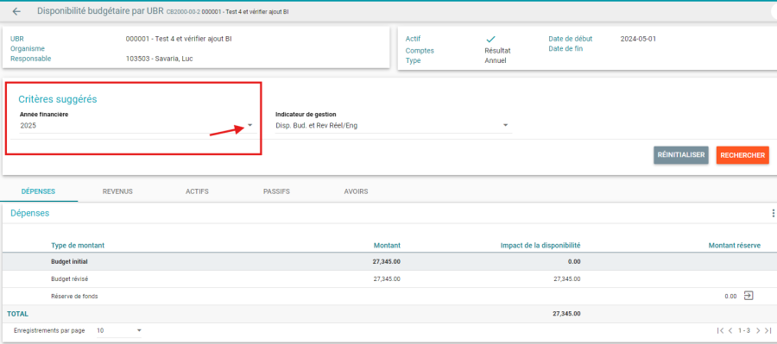Open the Dépenses three-dot options menu
The width and height of the screenshot is (777, 344).
[x=773, y=213]
